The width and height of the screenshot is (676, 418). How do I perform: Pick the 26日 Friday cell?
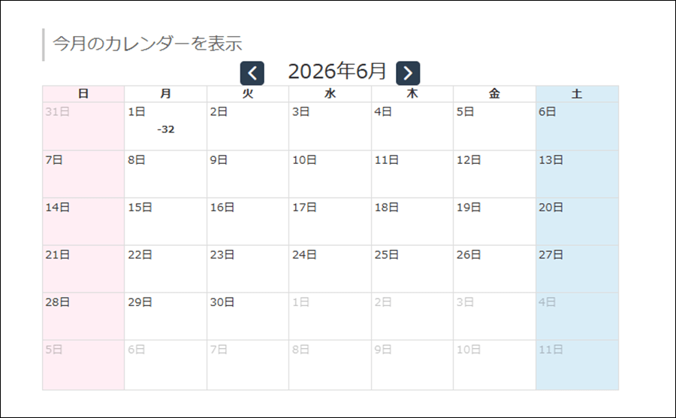[494, 269]
